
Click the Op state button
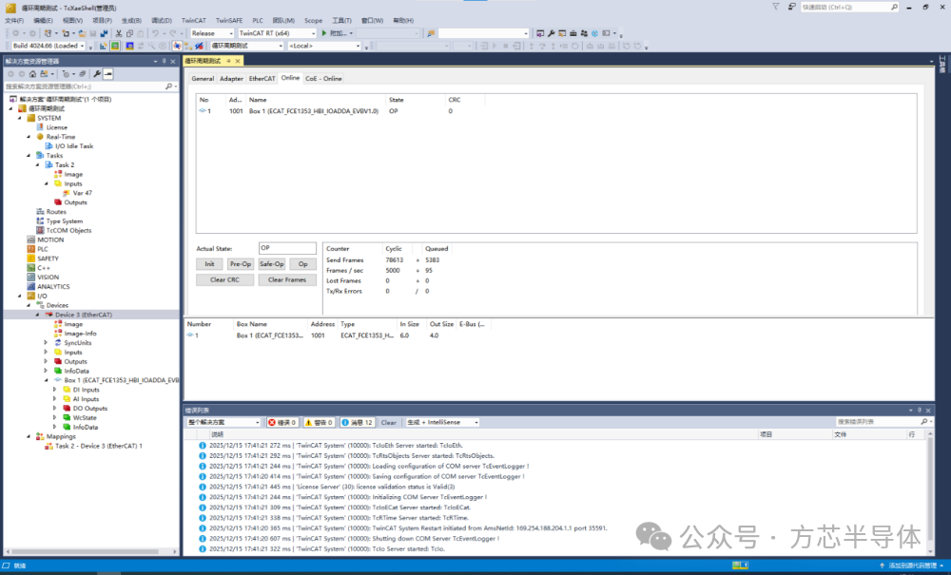[x=302, y=264]
